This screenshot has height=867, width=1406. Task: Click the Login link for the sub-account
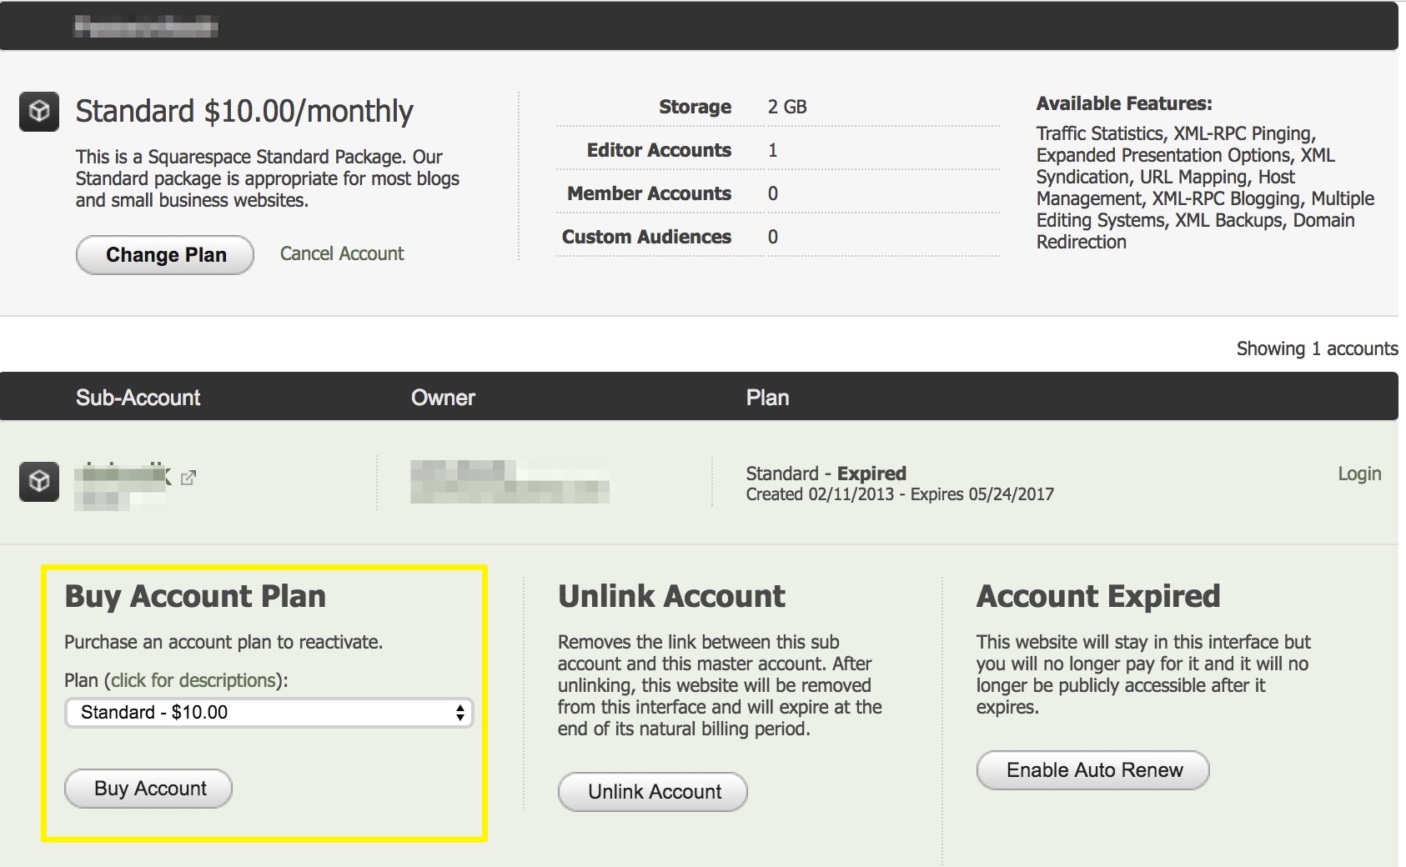1358,474
